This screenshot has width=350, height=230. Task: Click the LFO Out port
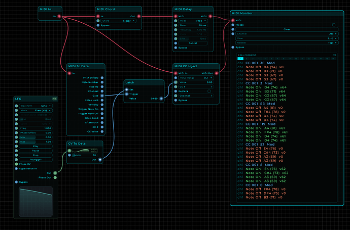coord(55,173)
